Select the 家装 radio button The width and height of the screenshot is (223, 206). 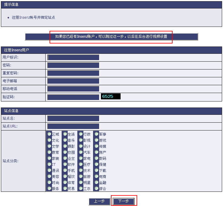click(49, 158)
